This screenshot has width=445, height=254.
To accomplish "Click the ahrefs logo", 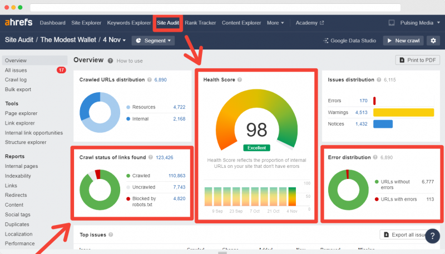I will tap(19, 22).
